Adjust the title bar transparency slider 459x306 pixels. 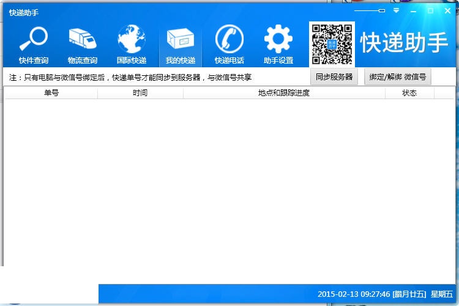(370, 10)
